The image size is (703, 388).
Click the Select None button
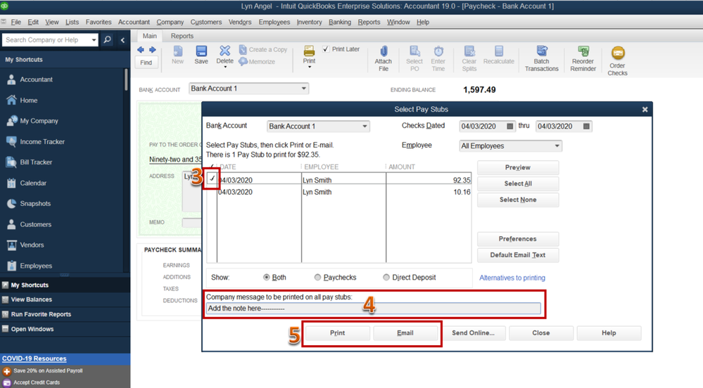click(x=518, y=200)
